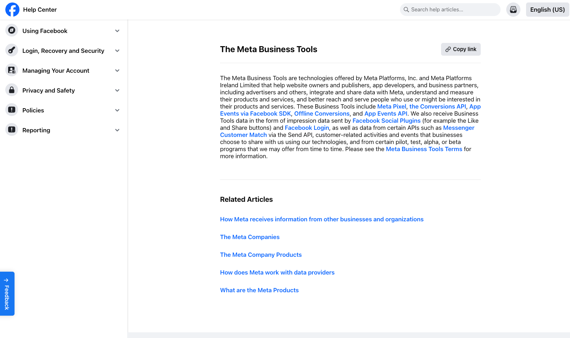Click the Facebook logo icon
The height and width of the screenshot is (338, 570).
12,10
